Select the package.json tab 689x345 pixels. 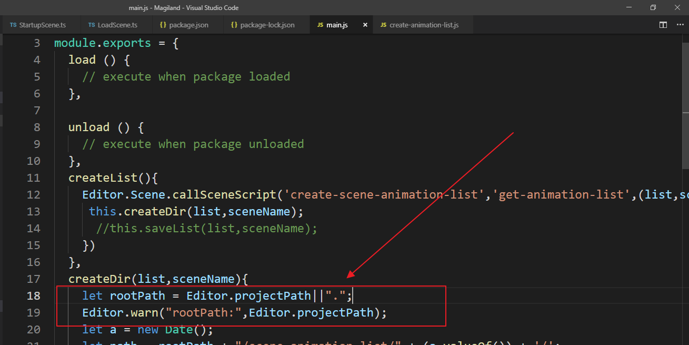[188, 25]
